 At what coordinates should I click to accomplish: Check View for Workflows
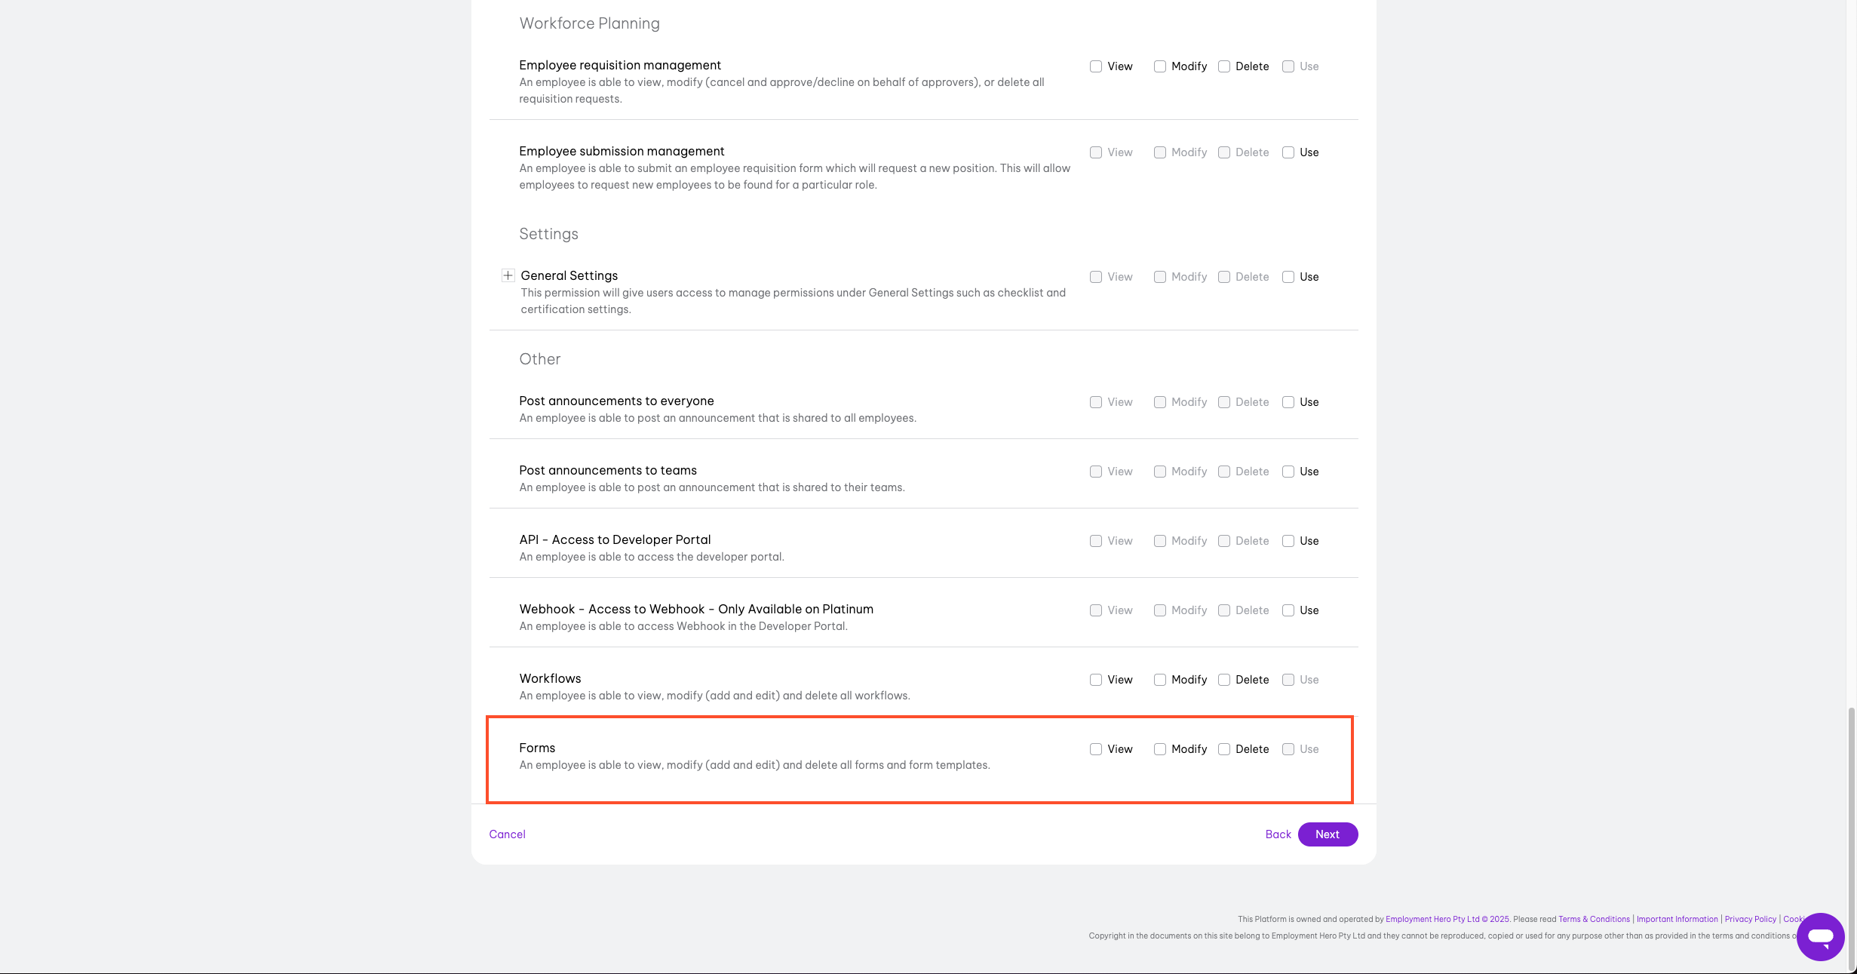pos(1095,680)
